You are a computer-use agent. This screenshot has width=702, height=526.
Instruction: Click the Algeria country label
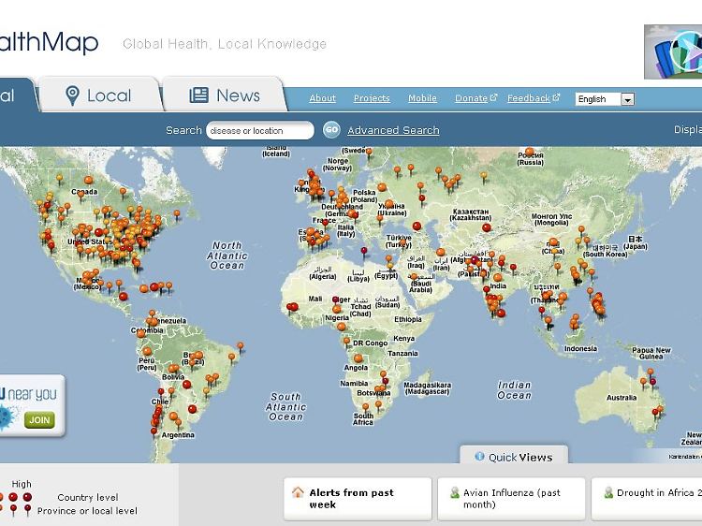click(x=323, y=273)
